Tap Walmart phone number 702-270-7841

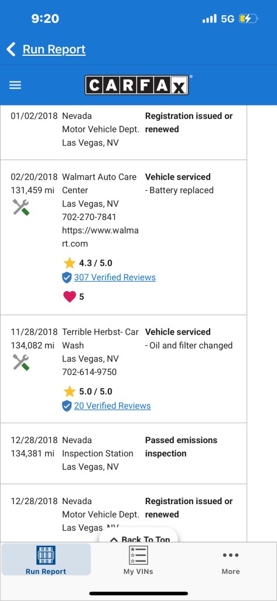point(89,217)
